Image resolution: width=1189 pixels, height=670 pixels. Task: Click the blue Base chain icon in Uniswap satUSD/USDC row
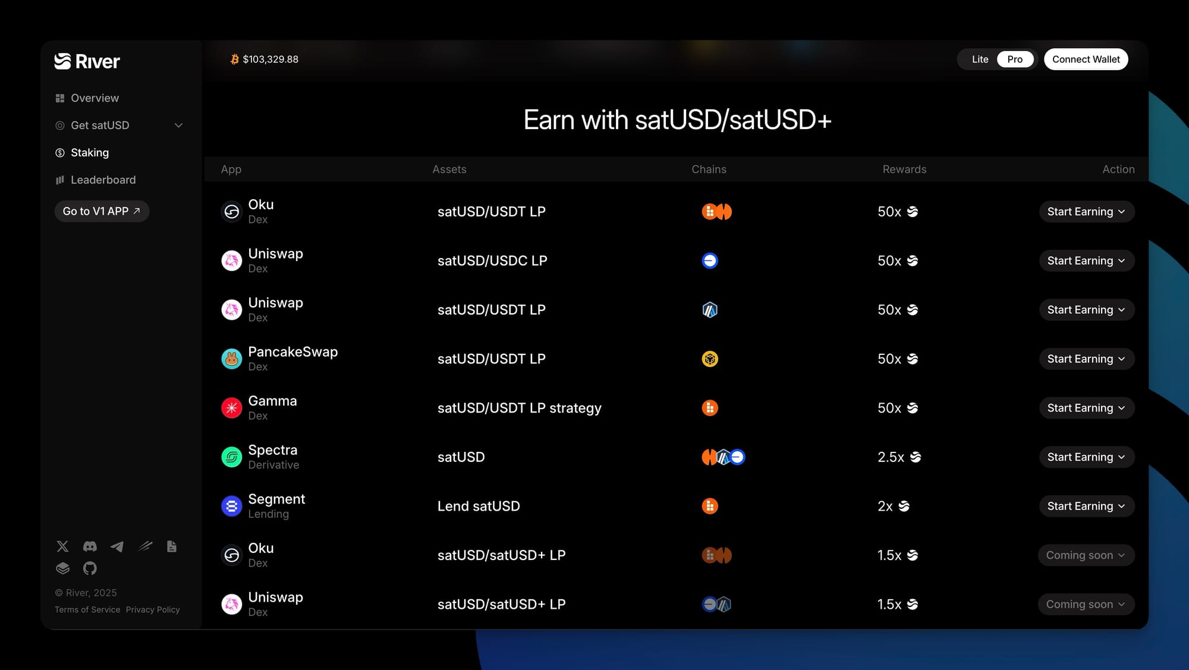[710, 260]
